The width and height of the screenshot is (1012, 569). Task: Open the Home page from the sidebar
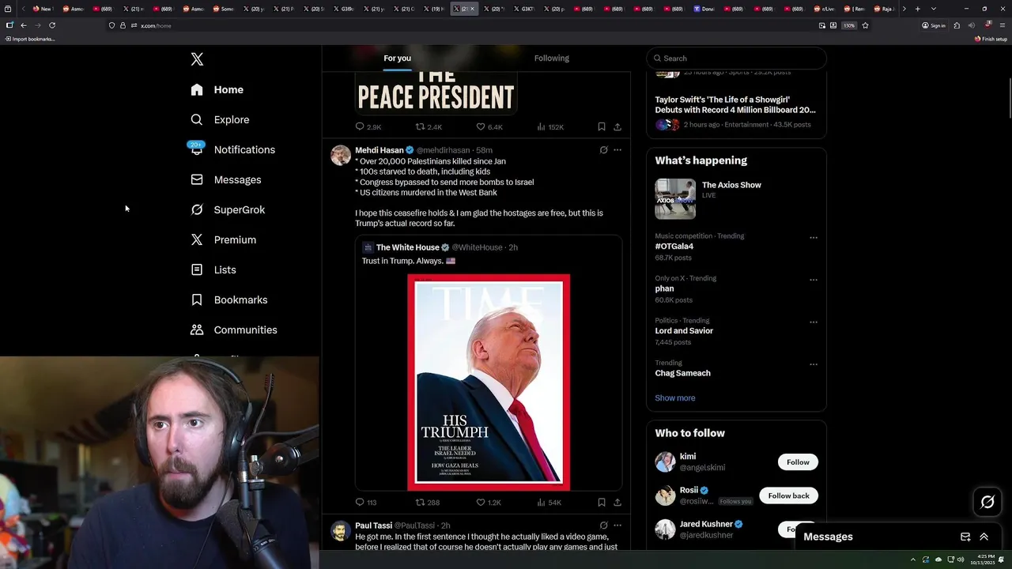pos(217,90)
